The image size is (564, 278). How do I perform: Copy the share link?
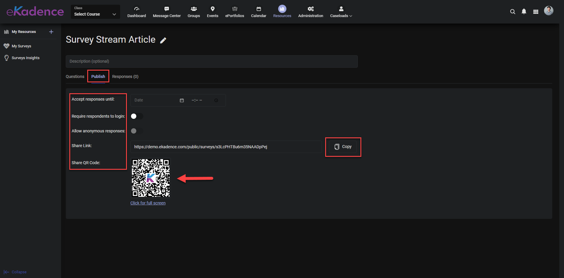pos(343,147)
